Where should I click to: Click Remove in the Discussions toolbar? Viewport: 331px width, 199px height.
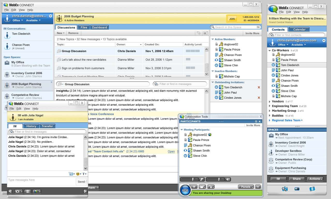[x=73, y=33]
